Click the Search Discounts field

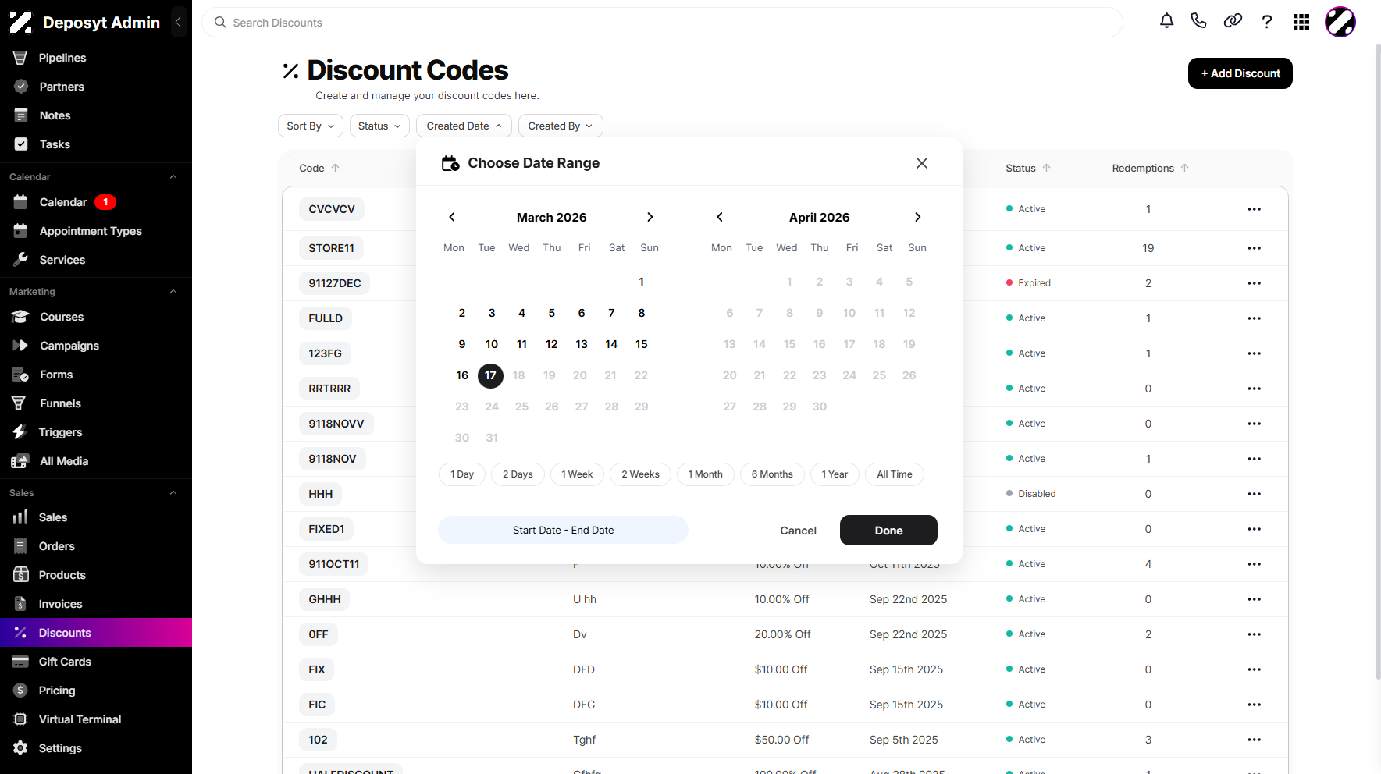pyautogui.click(x=662, y=23)
